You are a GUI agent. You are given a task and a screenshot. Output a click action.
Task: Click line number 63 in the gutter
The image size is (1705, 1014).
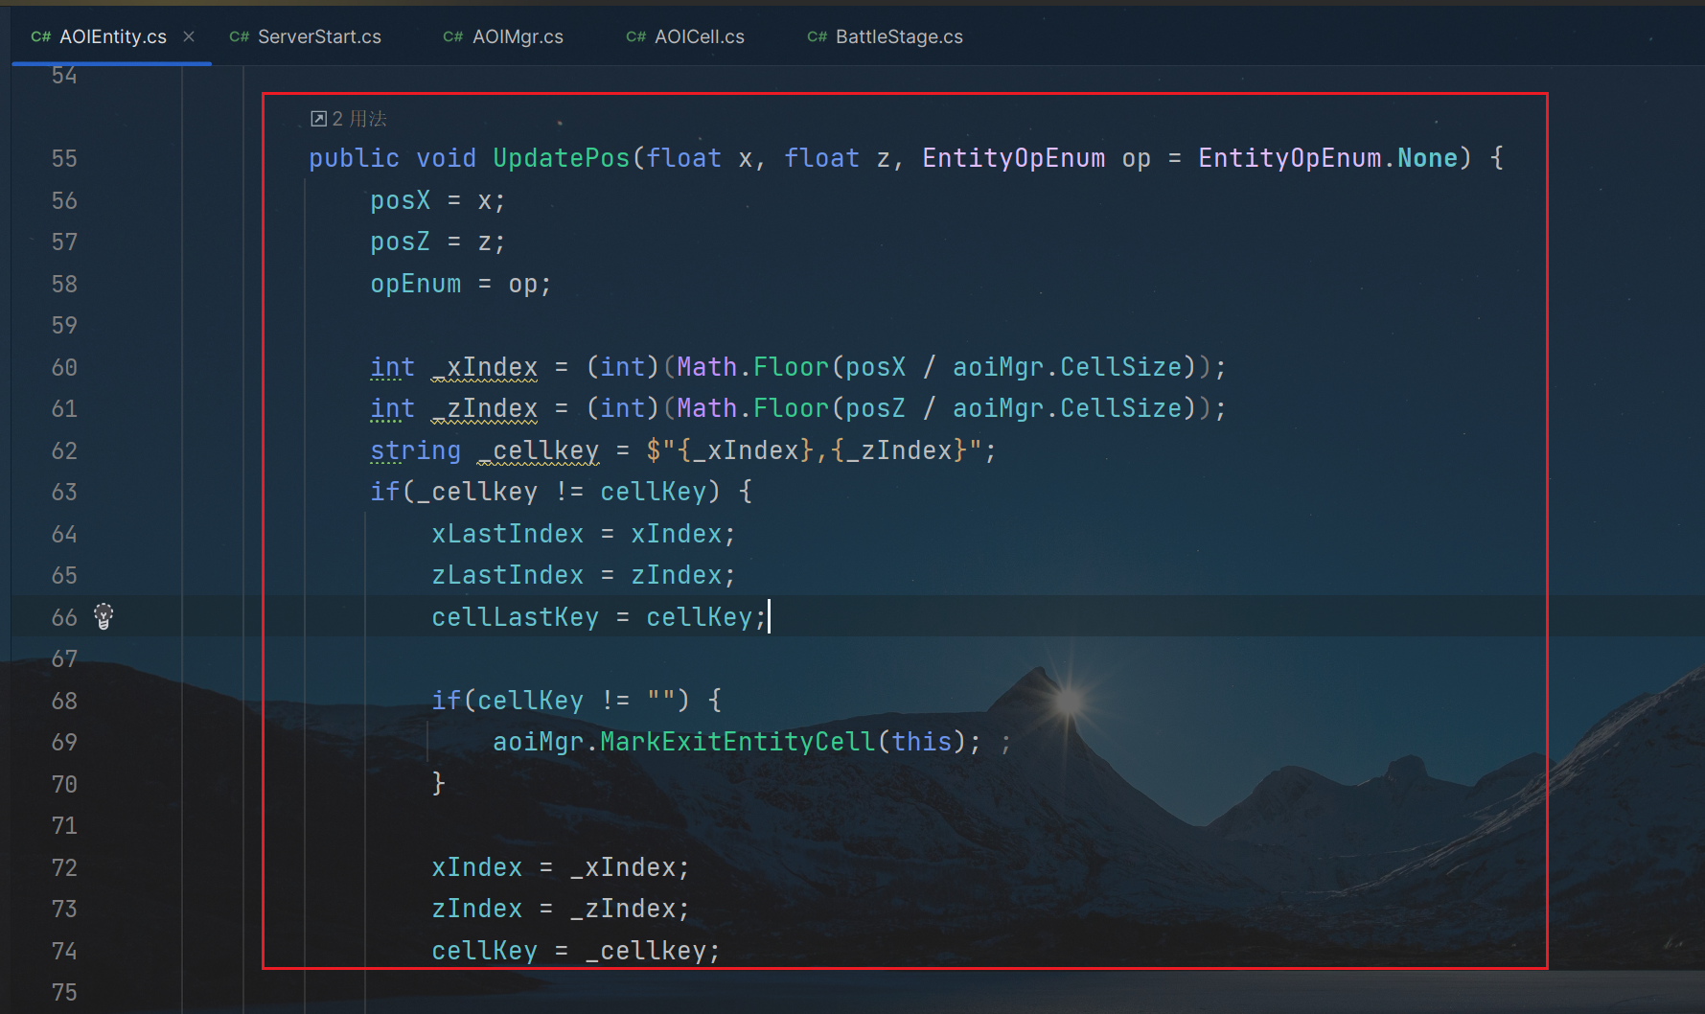(x=64, y=493)
